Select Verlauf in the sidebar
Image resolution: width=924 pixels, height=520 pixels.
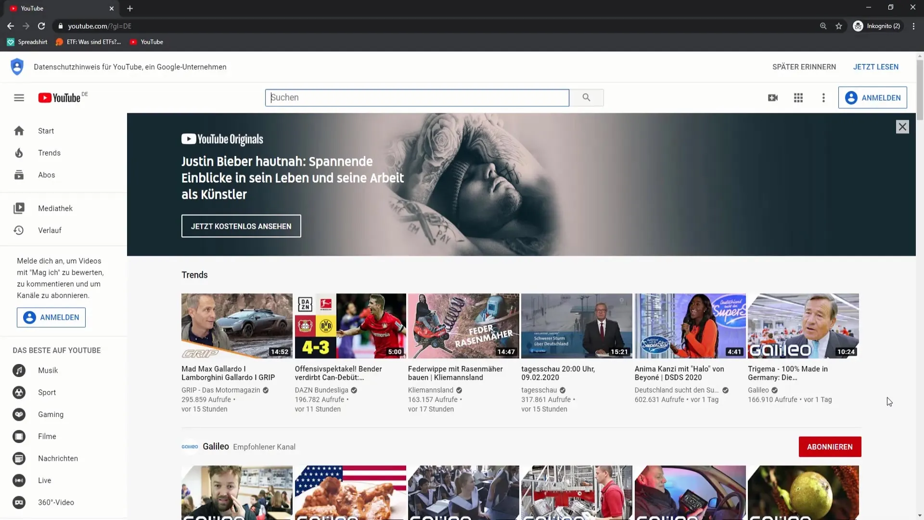click(50, 231)
